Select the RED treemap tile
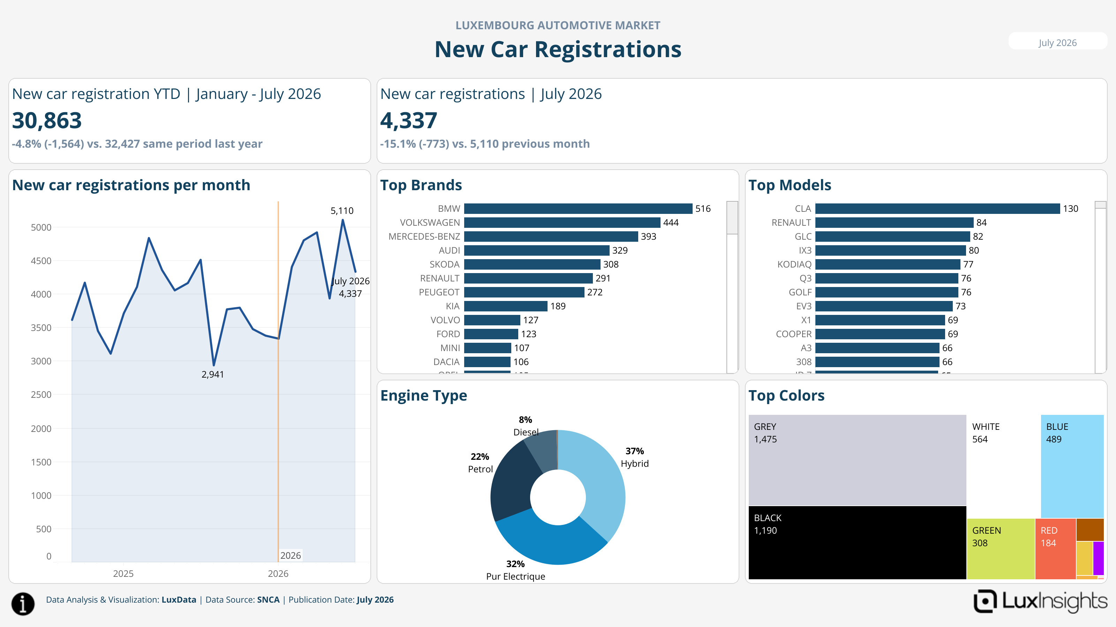Viewport: 1116px width, 627px height. [x=1055, y=549]
